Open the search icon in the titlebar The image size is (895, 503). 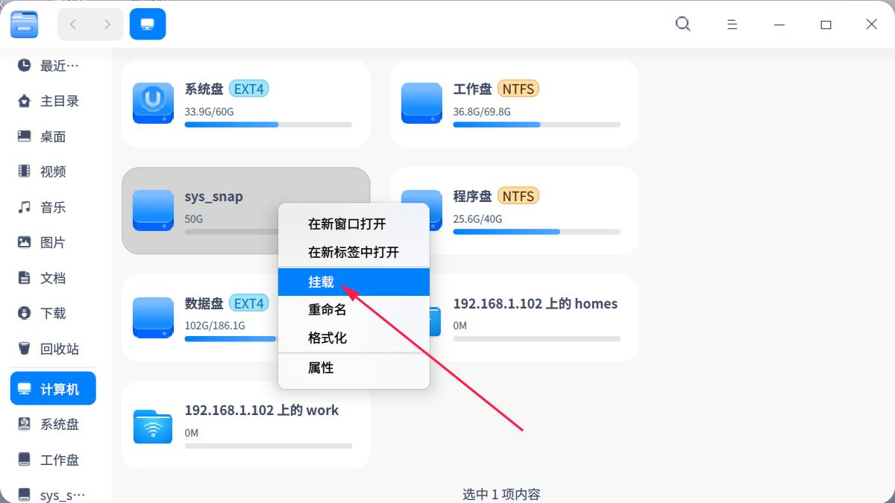682,24
